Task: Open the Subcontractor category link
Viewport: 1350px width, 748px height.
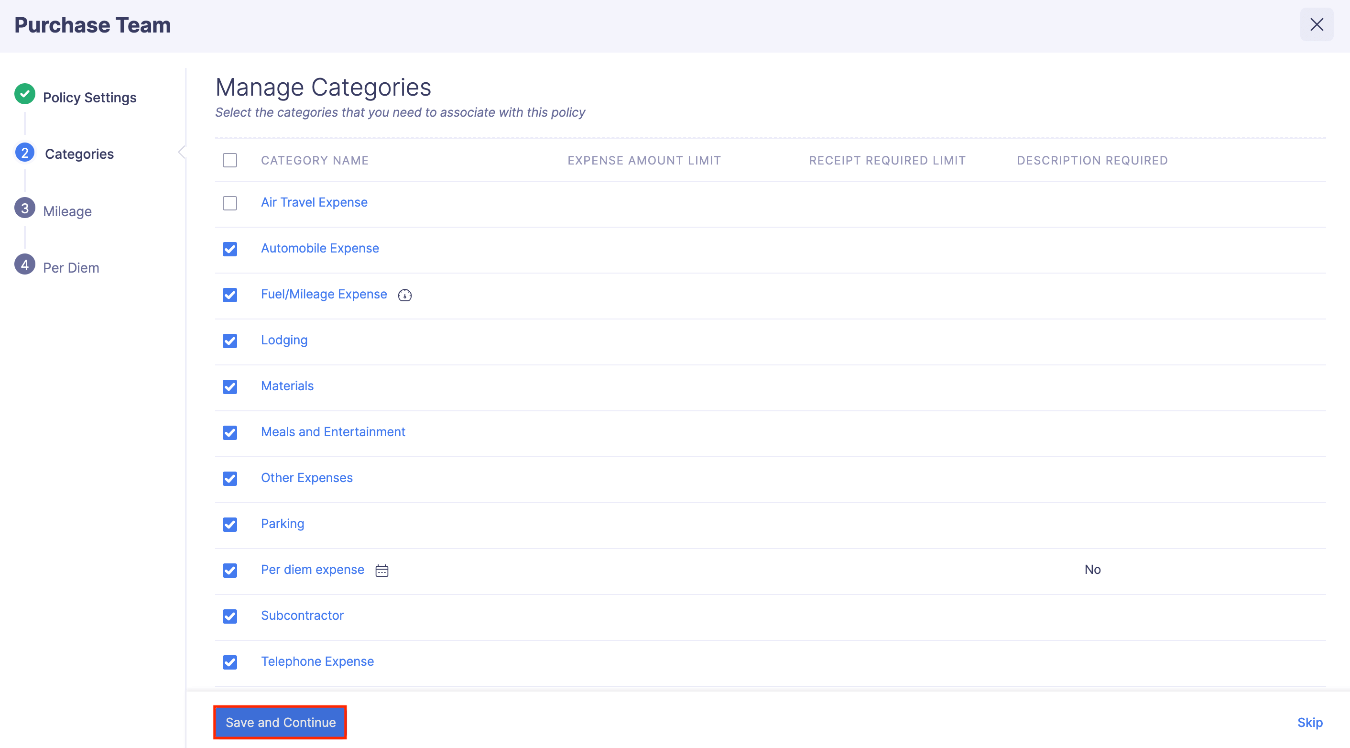Action: 302,615
